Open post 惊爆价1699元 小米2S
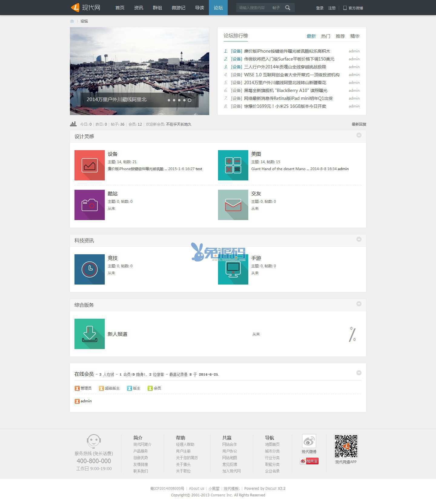Viewport: 436px width, 504px height. click(285, 106)
